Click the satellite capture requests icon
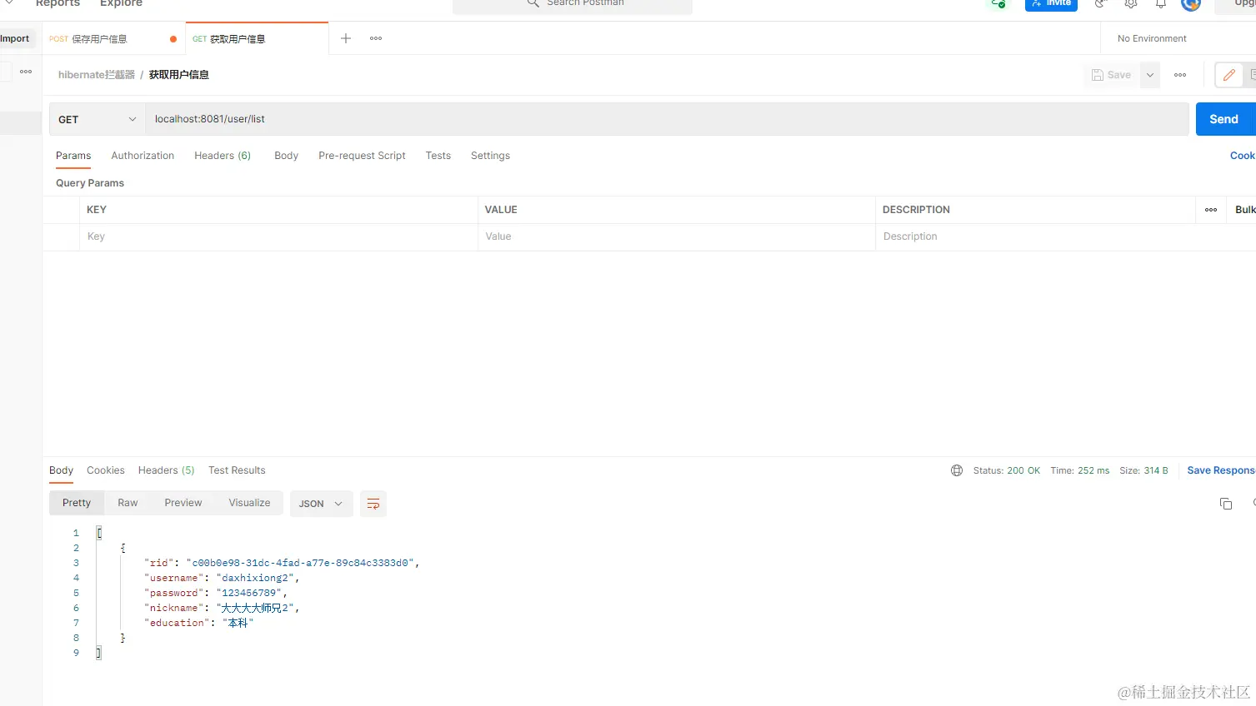 (1100, 3)
